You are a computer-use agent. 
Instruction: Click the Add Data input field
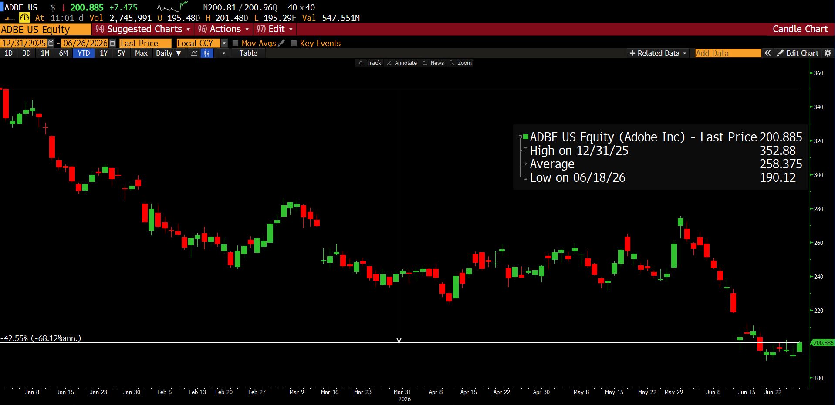[728, 53]
